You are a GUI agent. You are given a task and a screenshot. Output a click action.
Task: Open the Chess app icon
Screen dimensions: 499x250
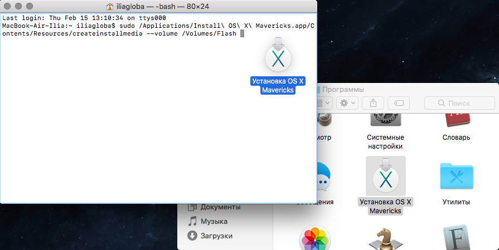tap(385, 239)
